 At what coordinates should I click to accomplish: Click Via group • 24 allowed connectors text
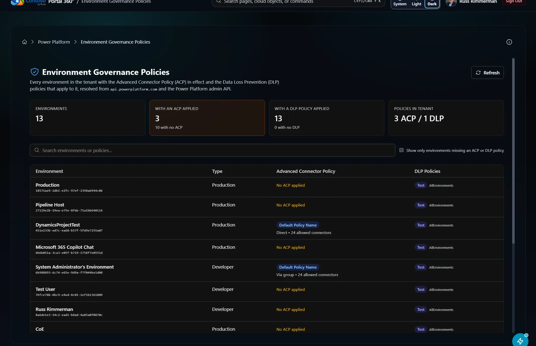(307, 275)
